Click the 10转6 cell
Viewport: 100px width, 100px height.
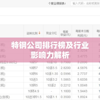point(33,74)
